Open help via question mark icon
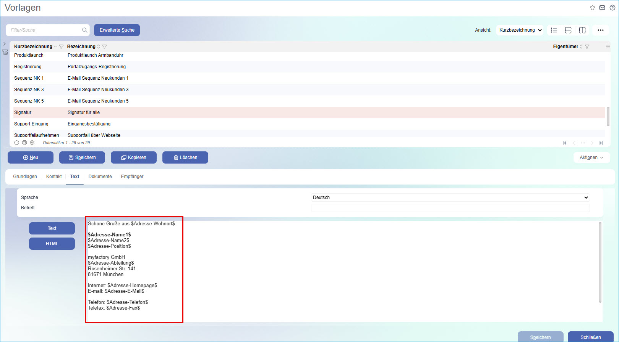 point(612,8)
